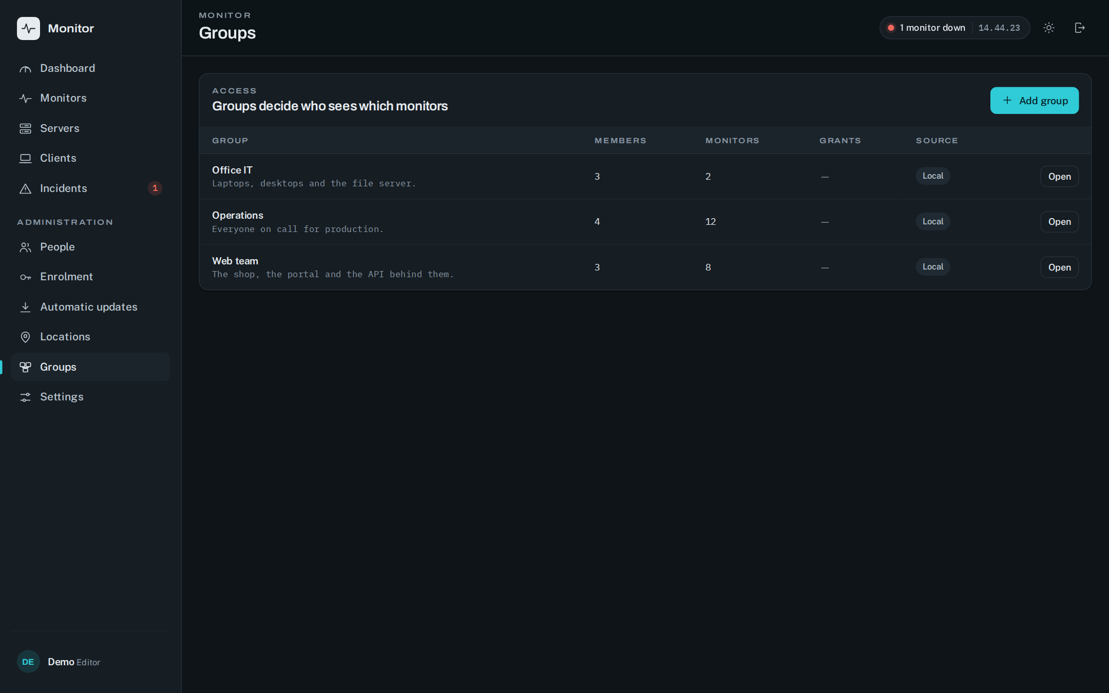Screen dimensions: 1109x693
Task: Click the Add group button
Action: 1034,101
